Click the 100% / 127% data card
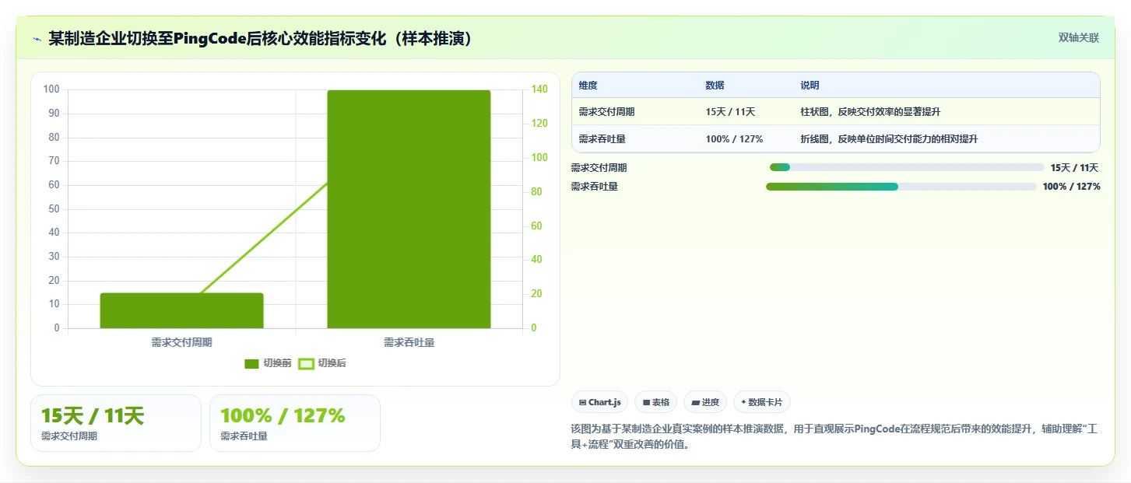Image resolution: width=1131 pixels, height=483 pixels. pos(295,423)
